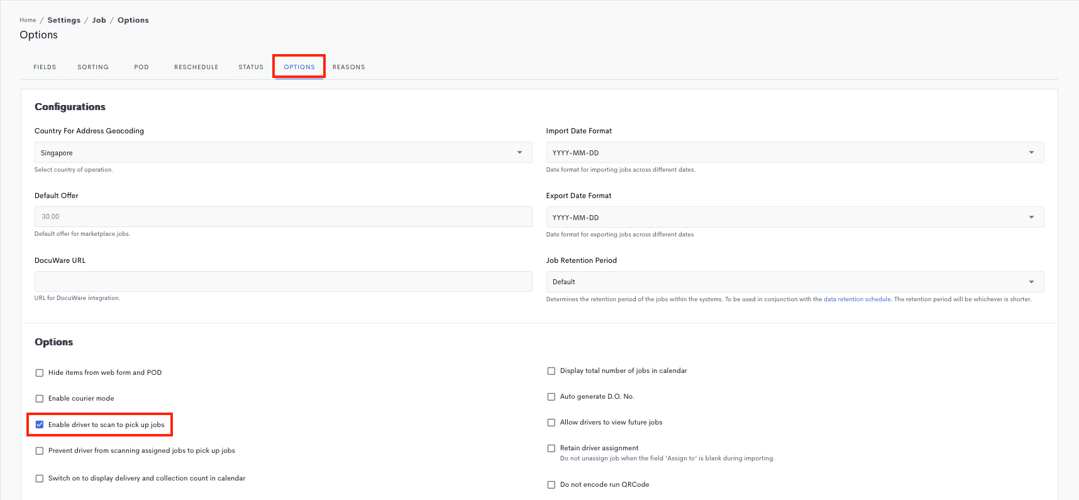This screenshot has height=500, width=1079.
Task: Click the Import Date Format label
Action: click(x=579, y=131)
